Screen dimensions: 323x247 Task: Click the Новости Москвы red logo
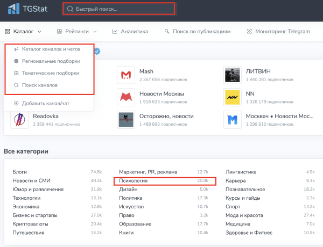tap(126, 97)
